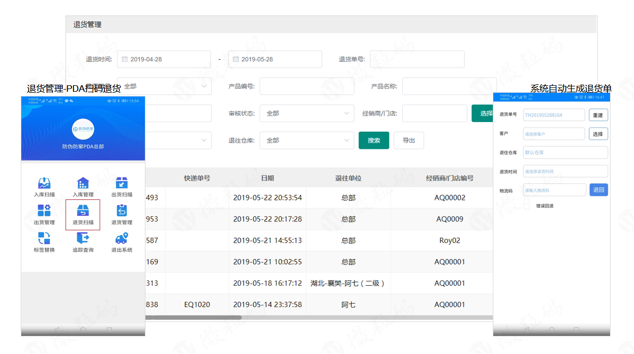634x354 pixels.
Task: Expand the 退往仓库 dropdown
Action: tap(306, 140)
